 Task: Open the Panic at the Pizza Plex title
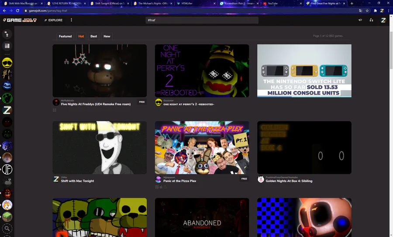click(x=180, y=181)
